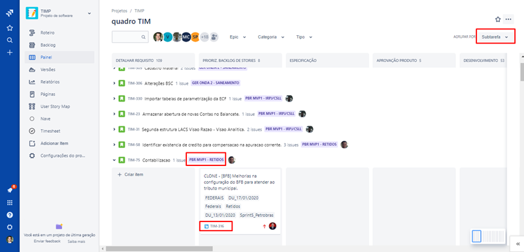The image size is (524, 252).
Task: Open the Jira home logo icon
Action: [10, 13]
